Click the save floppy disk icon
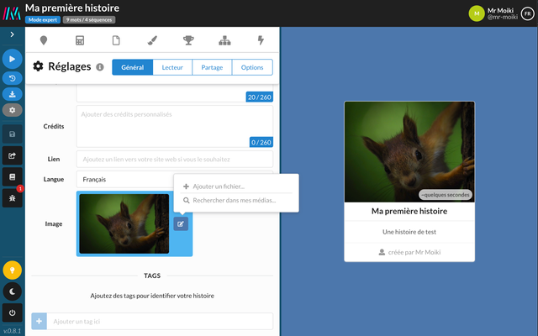This screenshot has height=336, width=538. [12, 134]
